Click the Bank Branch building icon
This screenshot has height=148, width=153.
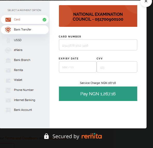8,60
